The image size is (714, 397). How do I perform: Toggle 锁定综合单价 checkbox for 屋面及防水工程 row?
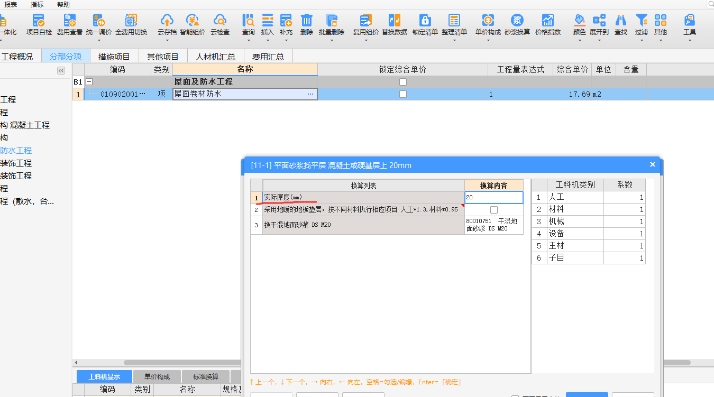coord(403,82)
